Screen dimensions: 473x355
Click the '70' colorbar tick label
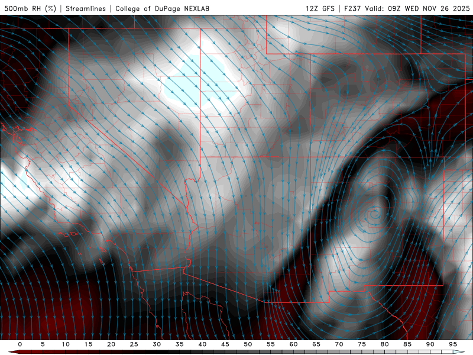coord(339,344)
